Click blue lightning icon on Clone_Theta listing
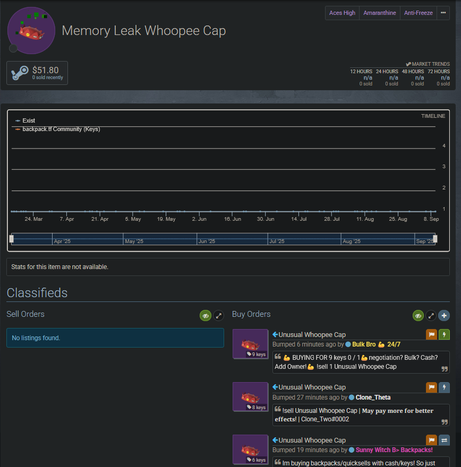 [445, 387]
